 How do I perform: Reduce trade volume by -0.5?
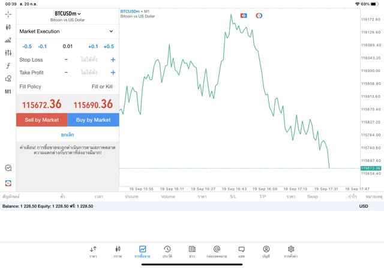click(27, 46)
